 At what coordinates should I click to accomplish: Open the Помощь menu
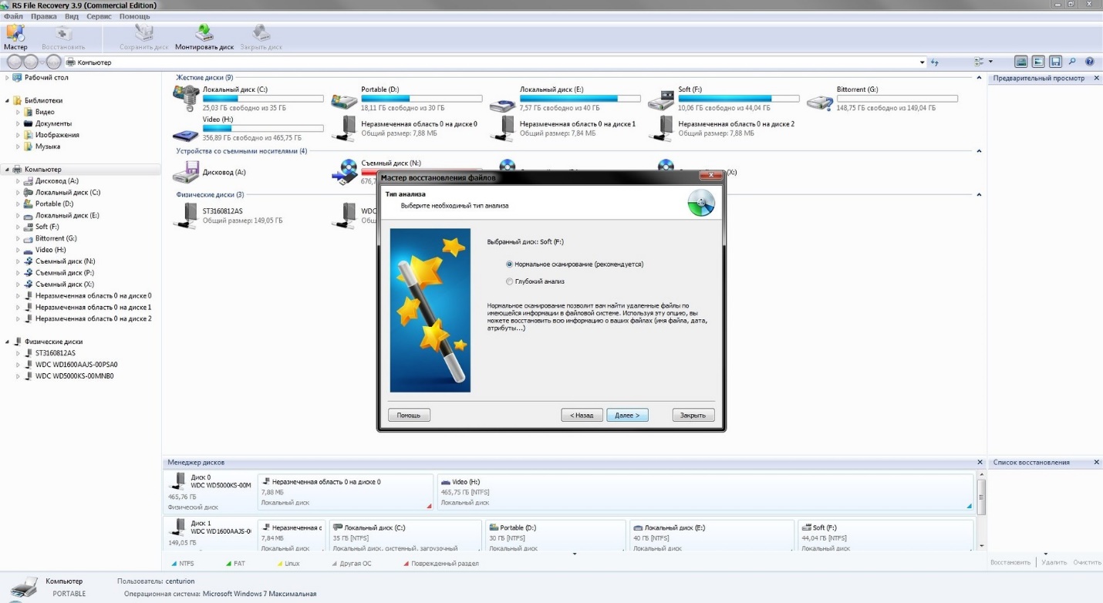(x=135, y=16)
